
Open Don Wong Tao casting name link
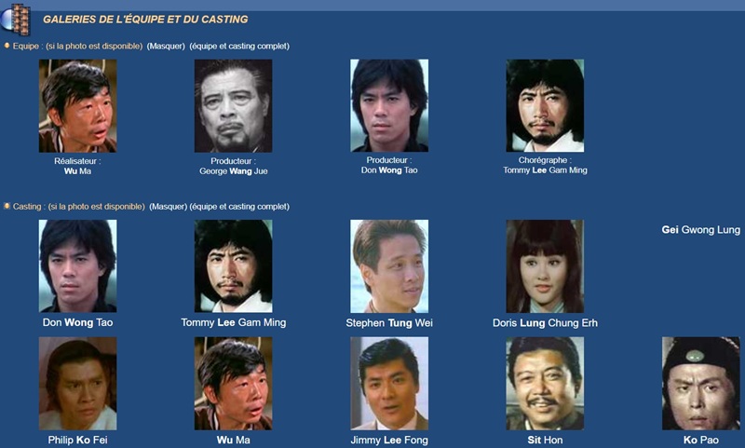tap(78, 322)
